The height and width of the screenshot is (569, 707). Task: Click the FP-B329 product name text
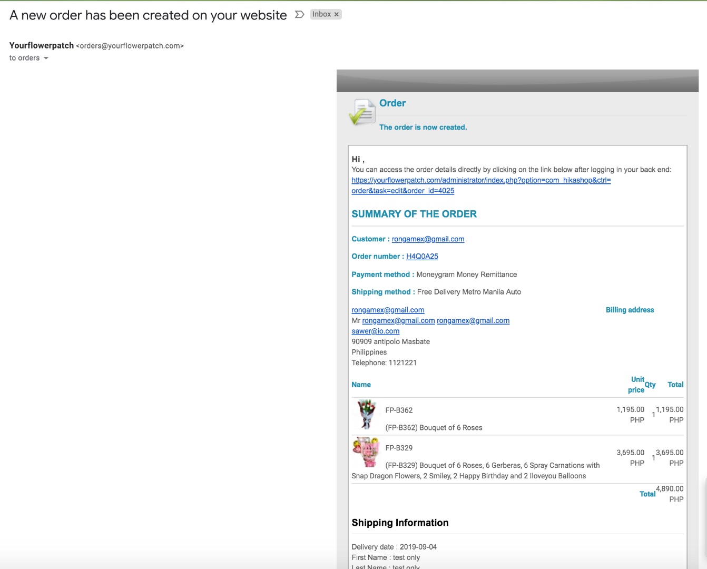[x=399, y=448]
